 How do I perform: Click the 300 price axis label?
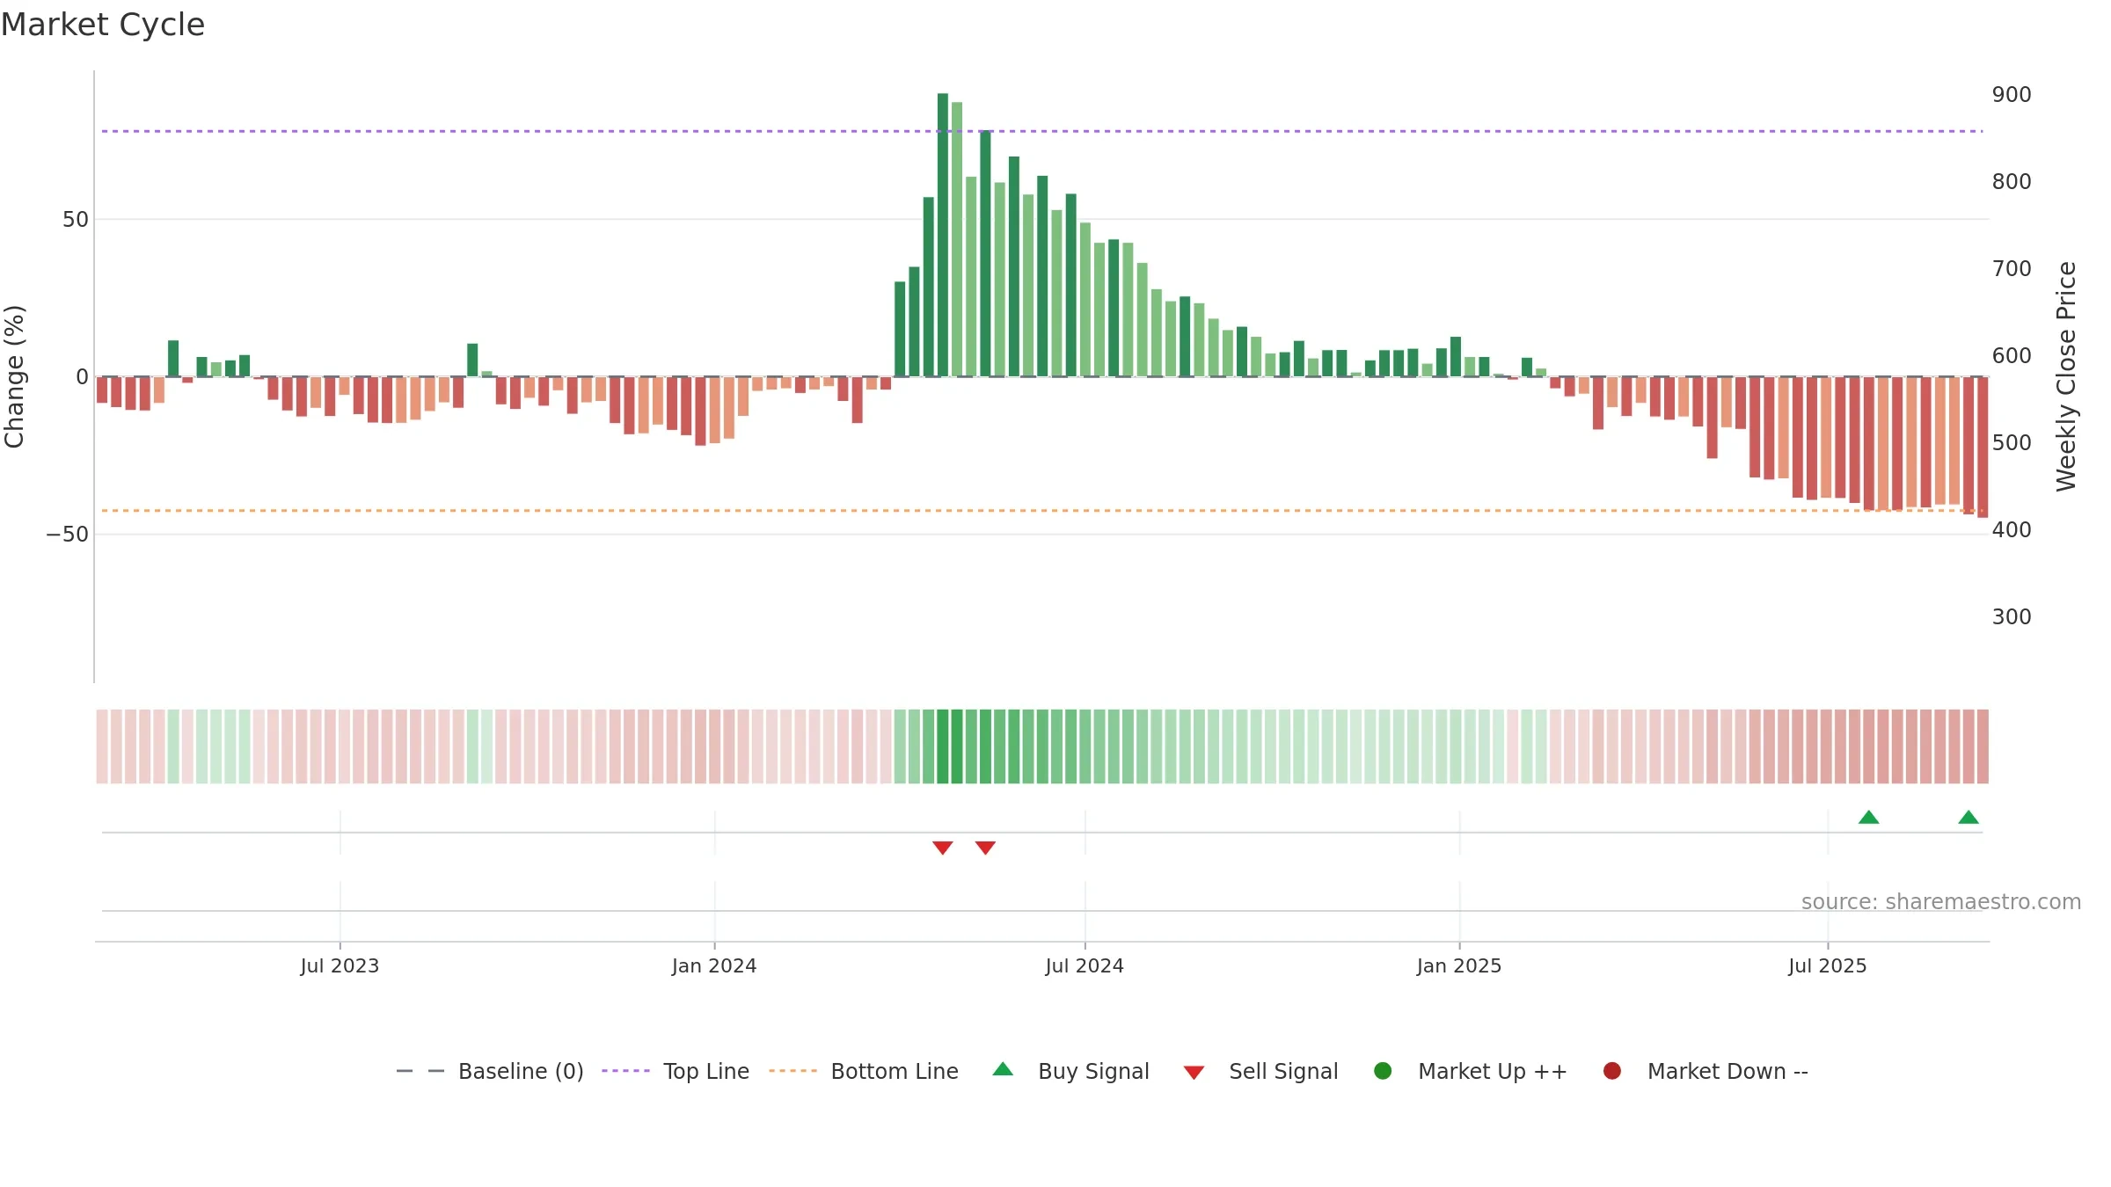[2012, 616]
